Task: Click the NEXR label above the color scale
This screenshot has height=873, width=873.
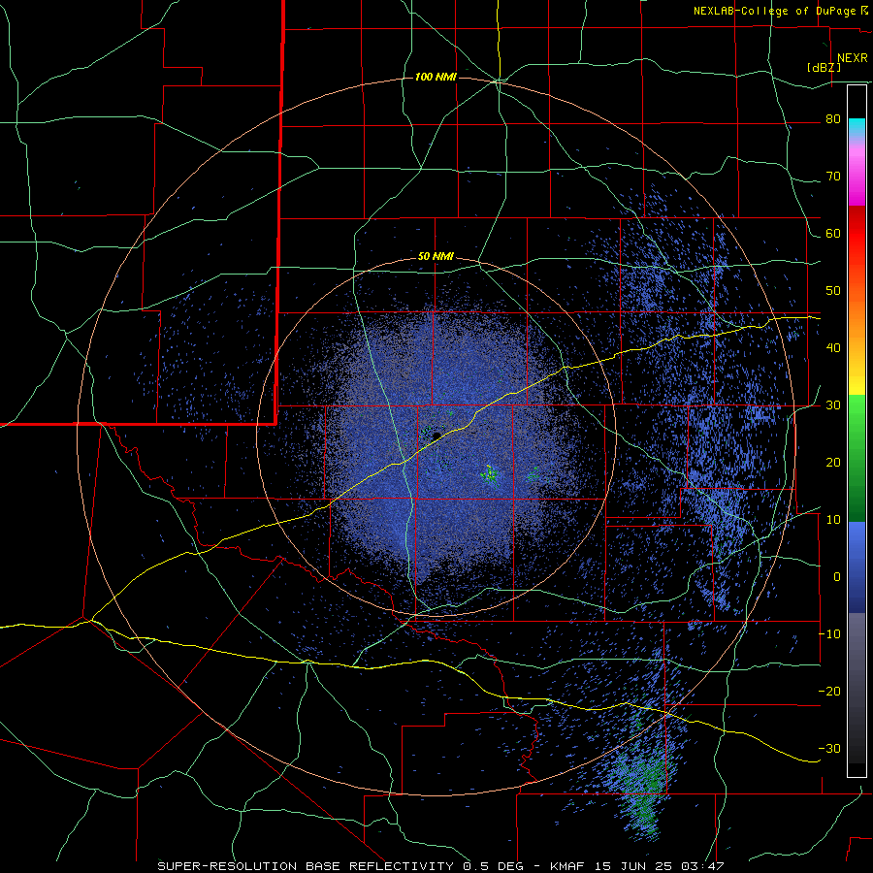Action: [852, 58]
